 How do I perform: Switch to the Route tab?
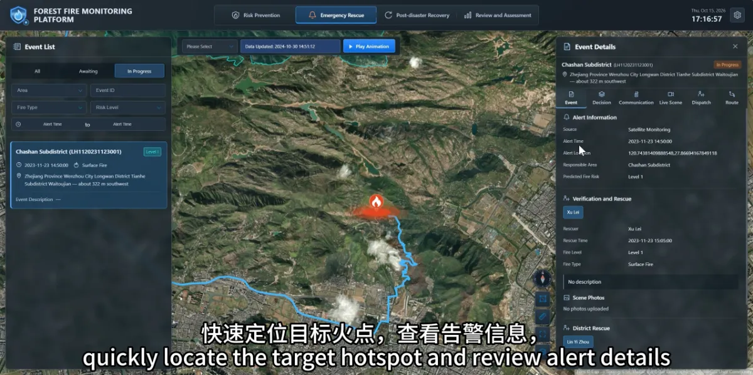(x=732, y=98)
